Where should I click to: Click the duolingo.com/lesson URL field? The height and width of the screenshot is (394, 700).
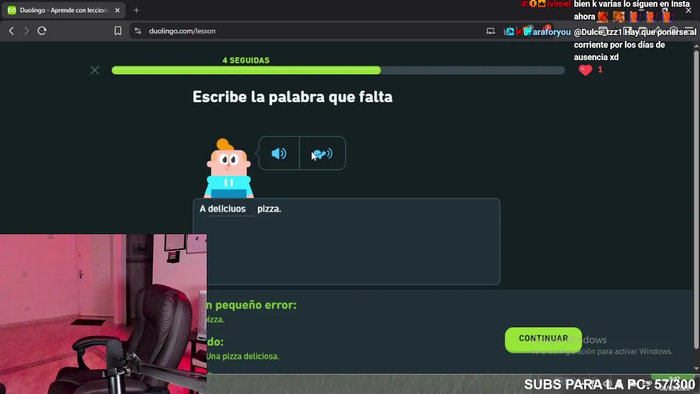tap(182, 31)
